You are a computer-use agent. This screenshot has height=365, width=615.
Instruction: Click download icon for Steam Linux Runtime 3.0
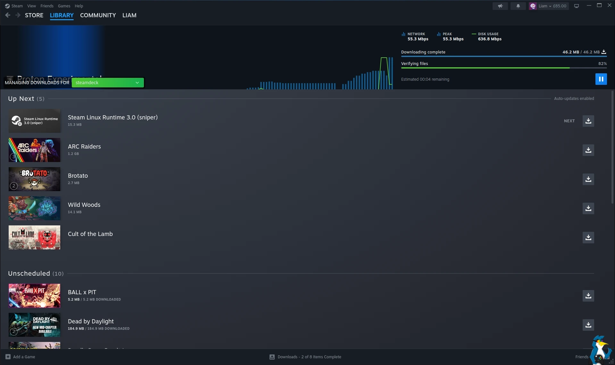[x=588, y=121]
